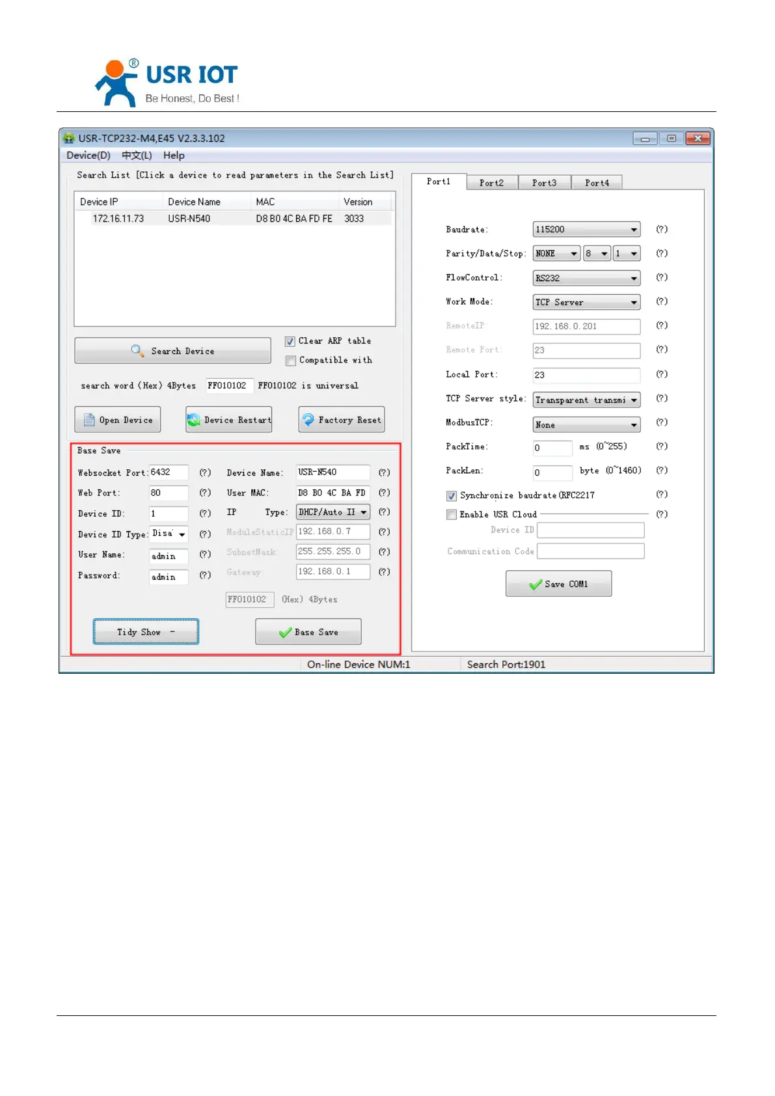Click the green checkmark on Base Save
The height and width of the screenshot is (1096, 775).
point(285,632)
